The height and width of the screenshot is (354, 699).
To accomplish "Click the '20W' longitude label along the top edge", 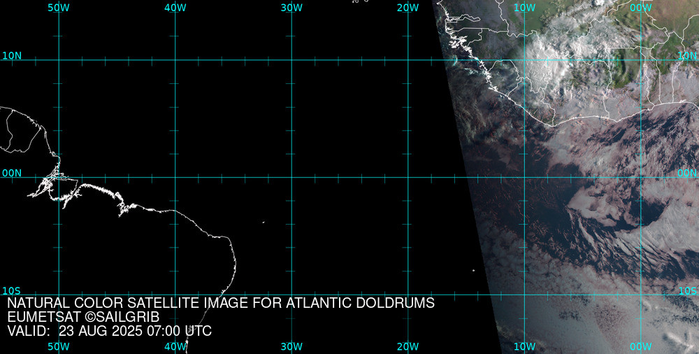I will coord(408,8).
